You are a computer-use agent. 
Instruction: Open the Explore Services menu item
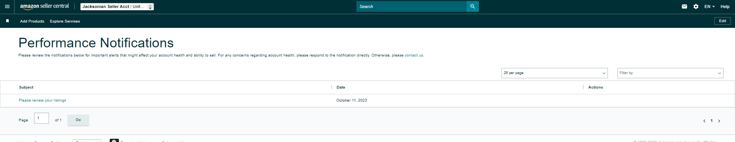click(x=65, y=21)
